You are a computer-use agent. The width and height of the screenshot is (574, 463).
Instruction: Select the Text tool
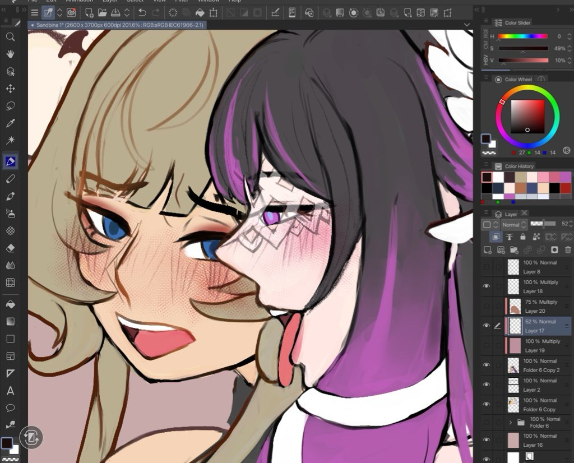(x=10, y=391)
